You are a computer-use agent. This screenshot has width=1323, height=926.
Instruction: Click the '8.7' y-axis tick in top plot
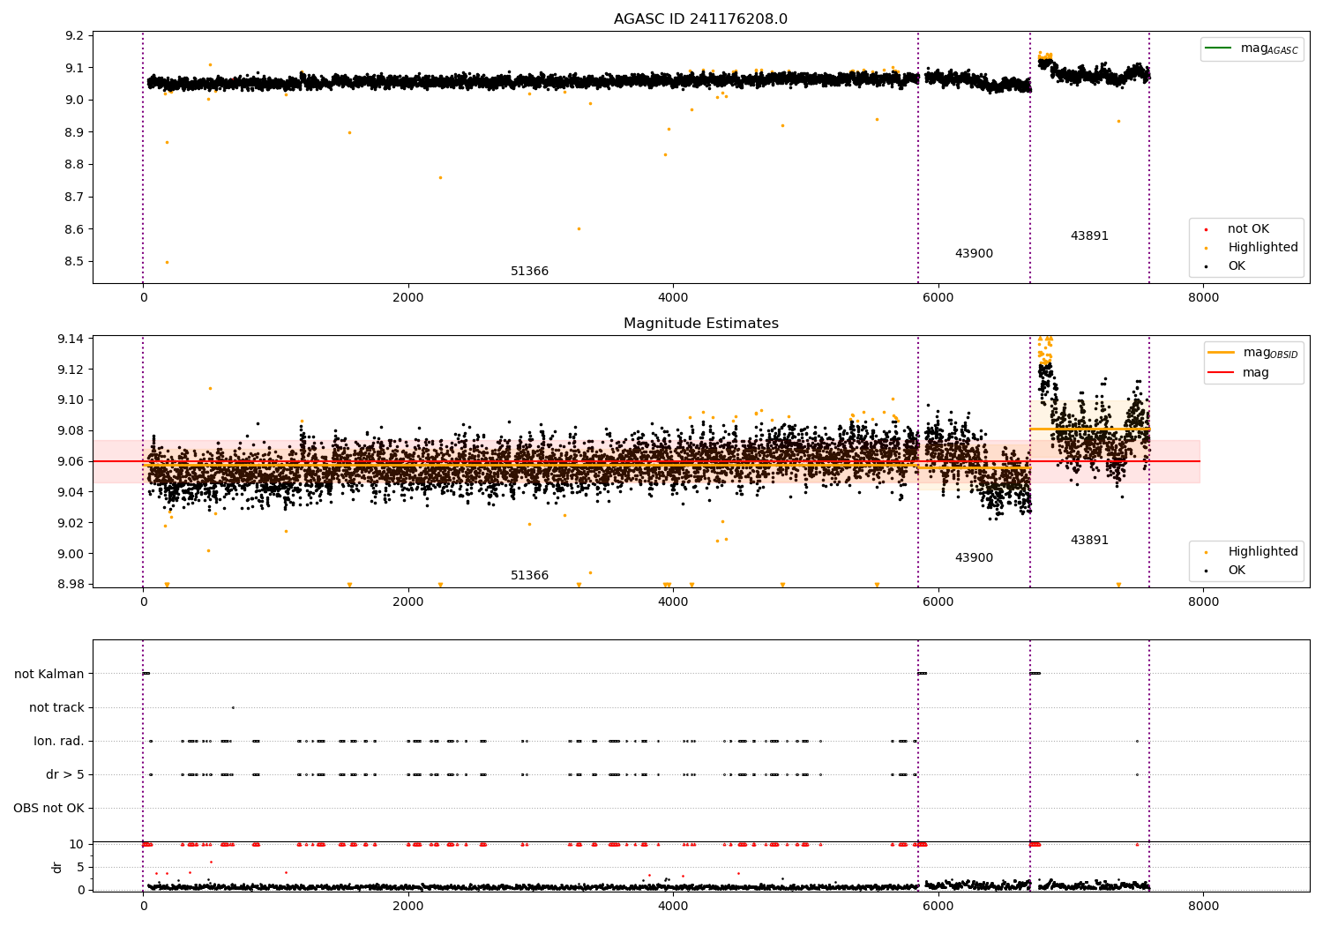[x=75, y=198]
